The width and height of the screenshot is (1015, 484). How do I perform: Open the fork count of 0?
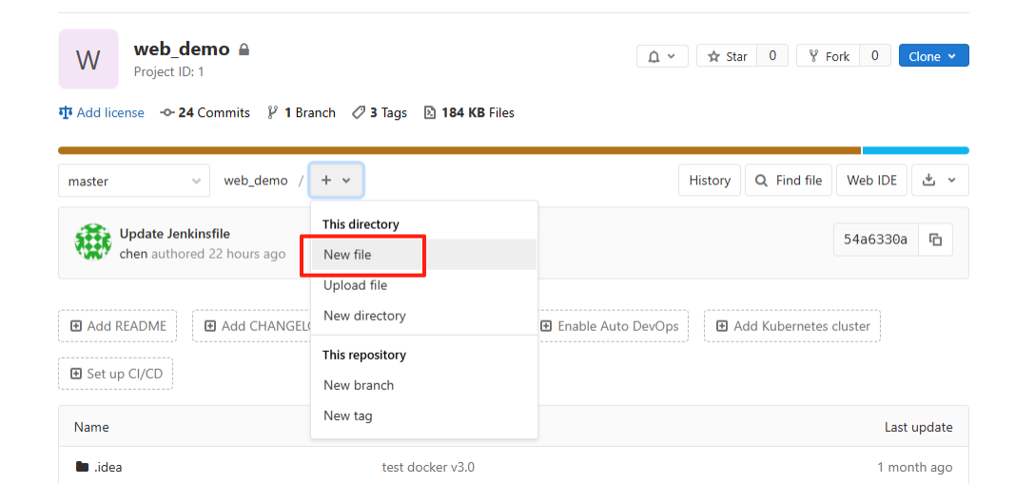pos(874,56)
